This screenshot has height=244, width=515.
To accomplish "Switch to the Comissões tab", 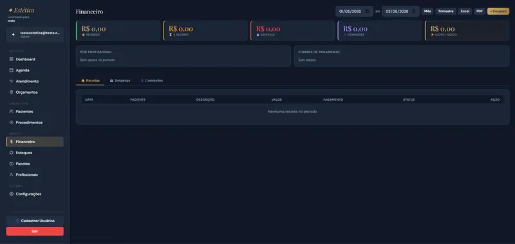I will click(152, 80).
